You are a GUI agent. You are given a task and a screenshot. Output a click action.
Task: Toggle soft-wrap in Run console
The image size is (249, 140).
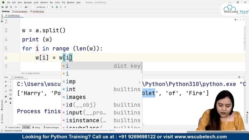(11, 90)
